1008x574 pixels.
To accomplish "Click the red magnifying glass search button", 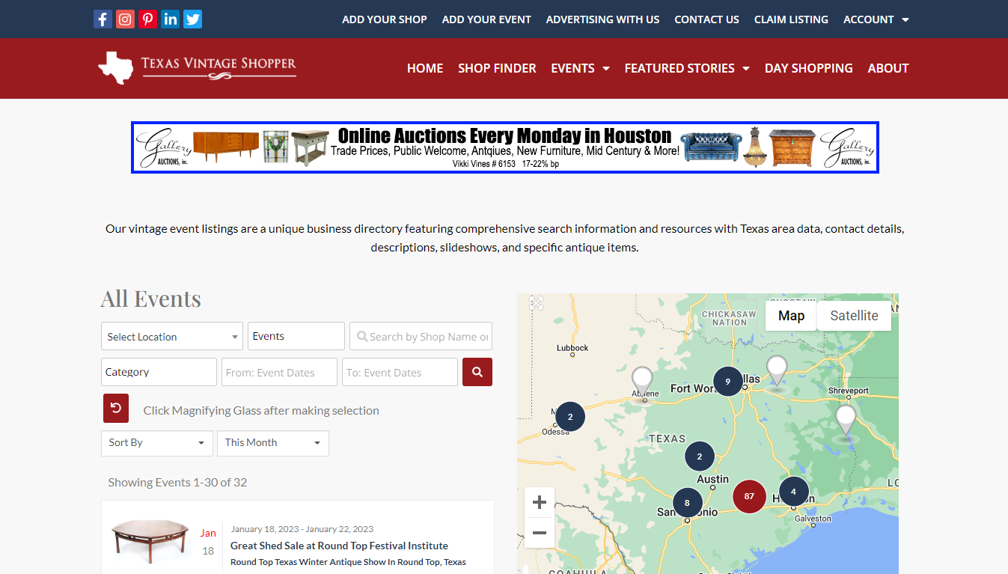I will [477, 372].
